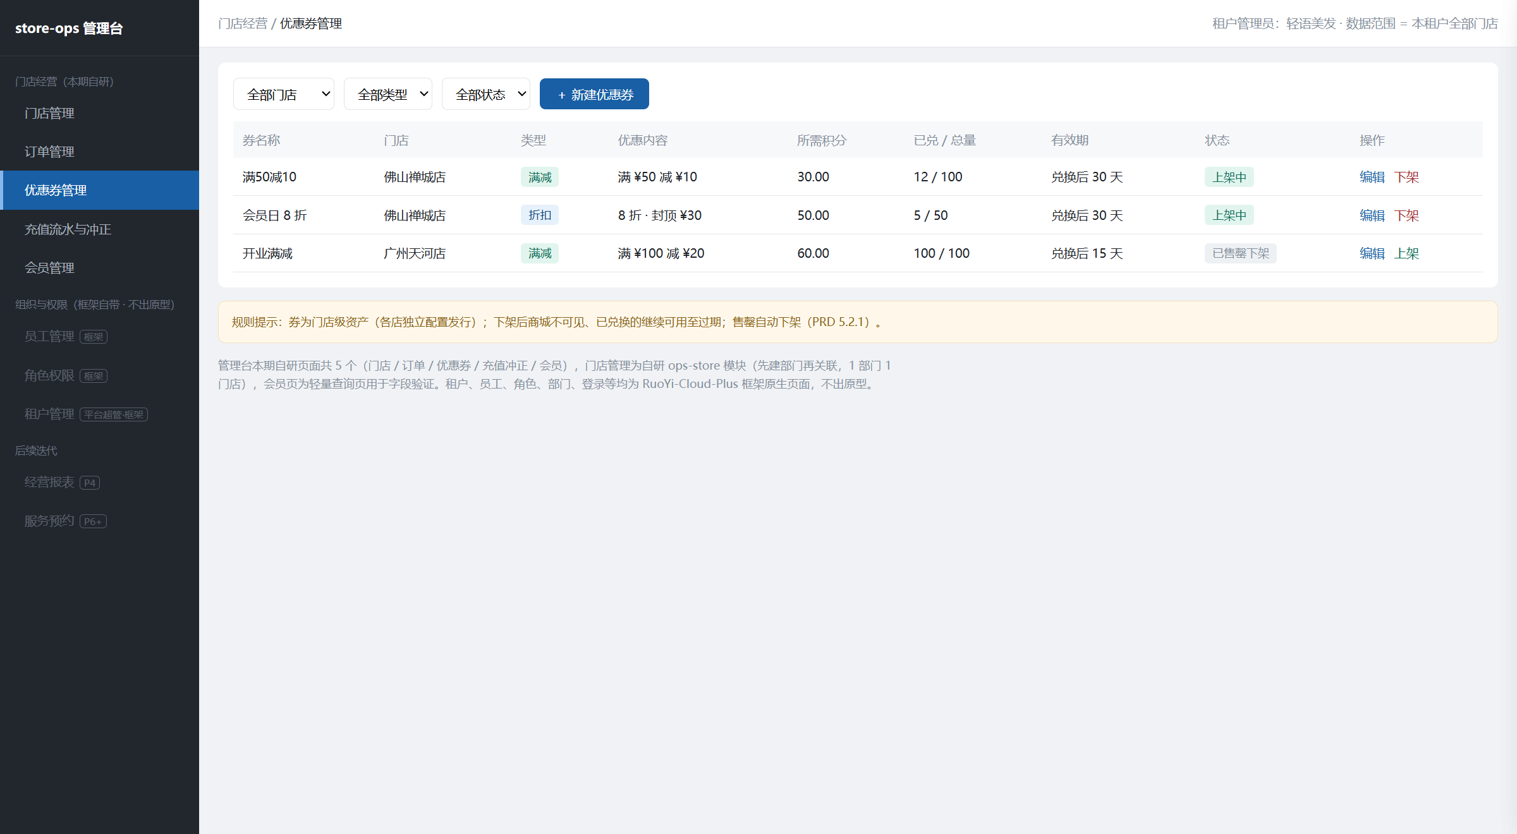Edit the 满50减10 coupon

click(x=1372, y=177)
